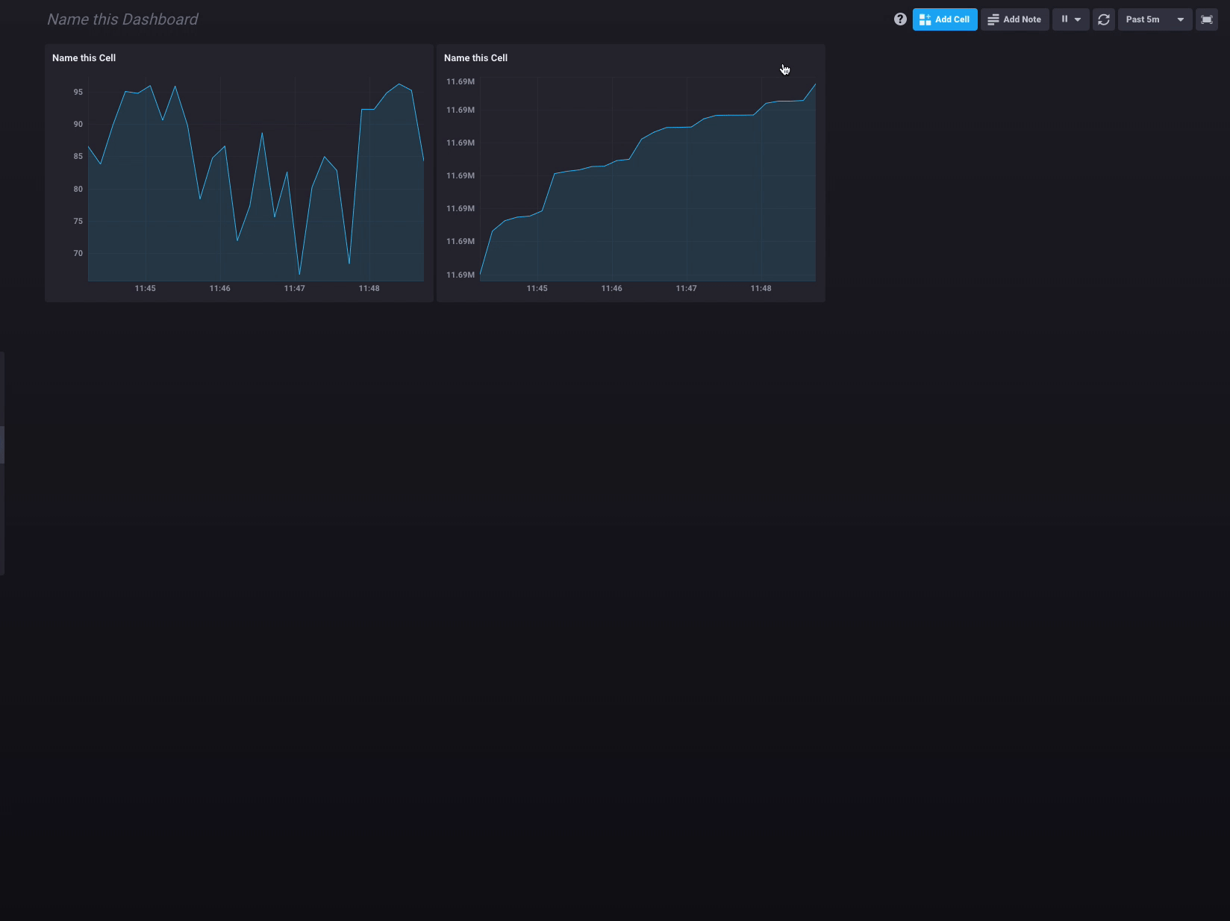This screenshot has height=921, width=1230.
Task: Open help via the question mark icon
Action: (x=900, y=19)
